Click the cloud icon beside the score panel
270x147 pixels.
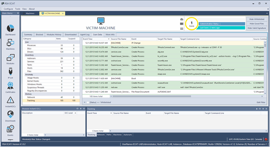[x=181, y=19]
